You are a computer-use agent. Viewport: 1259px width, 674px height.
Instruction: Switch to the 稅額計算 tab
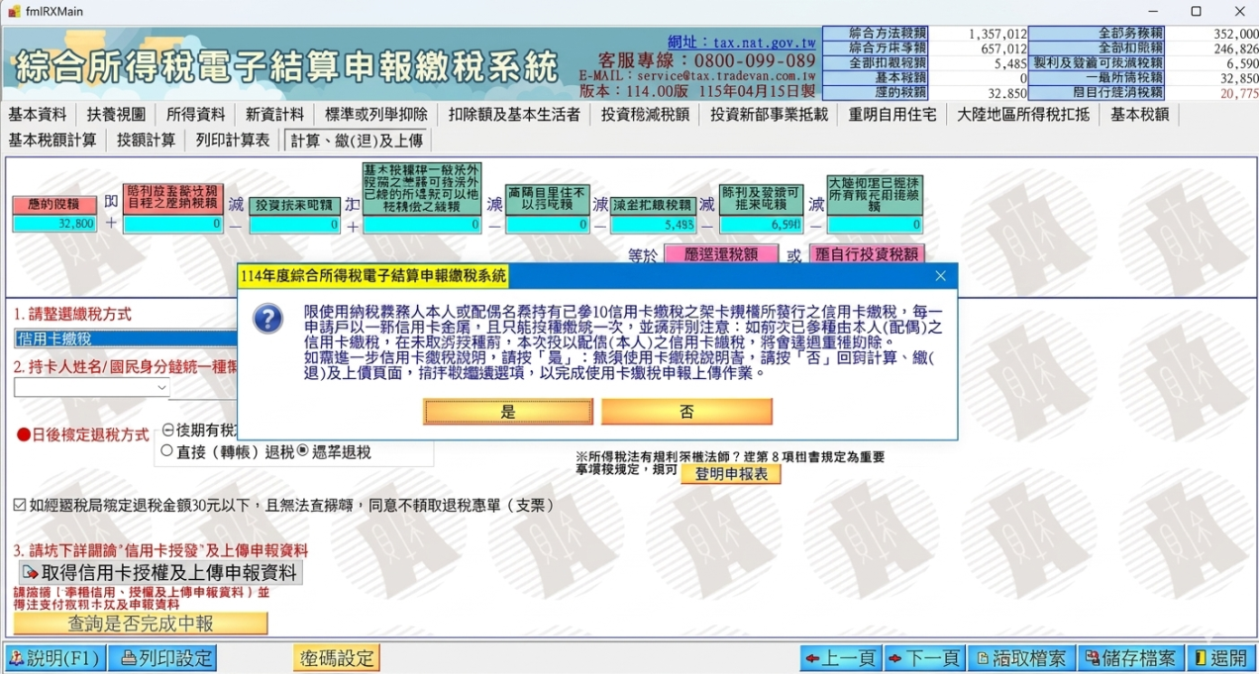[146, 140]
